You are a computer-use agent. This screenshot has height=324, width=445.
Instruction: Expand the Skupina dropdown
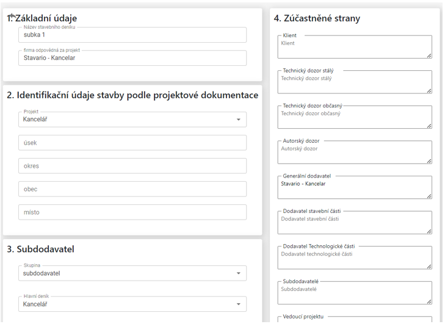[x=132, y=273]
